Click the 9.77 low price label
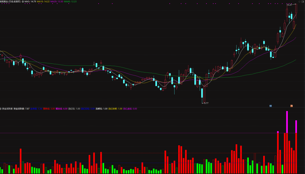 (206, 103)
